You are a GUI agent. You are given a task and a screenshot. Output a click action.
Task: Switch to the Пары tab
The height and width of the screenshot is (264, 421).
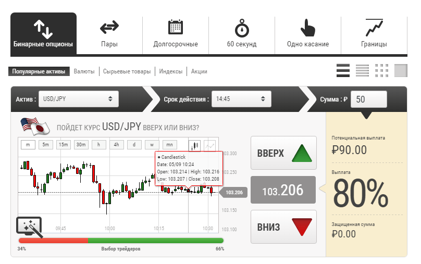pos(109,34)
